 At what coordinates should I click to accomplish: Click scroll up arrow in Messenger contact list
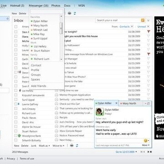point(61,16)
